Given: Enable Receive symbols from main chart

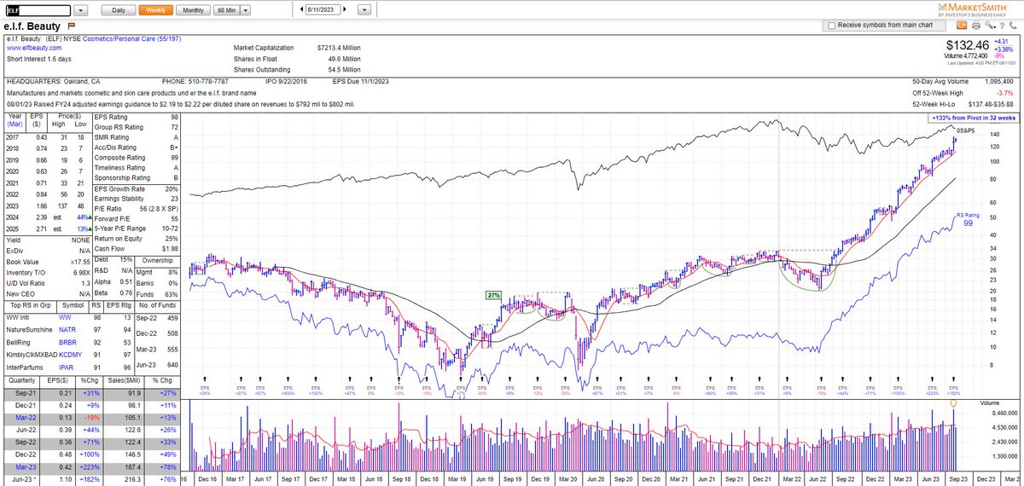Looking at the screenshot, I should (831, 26).
